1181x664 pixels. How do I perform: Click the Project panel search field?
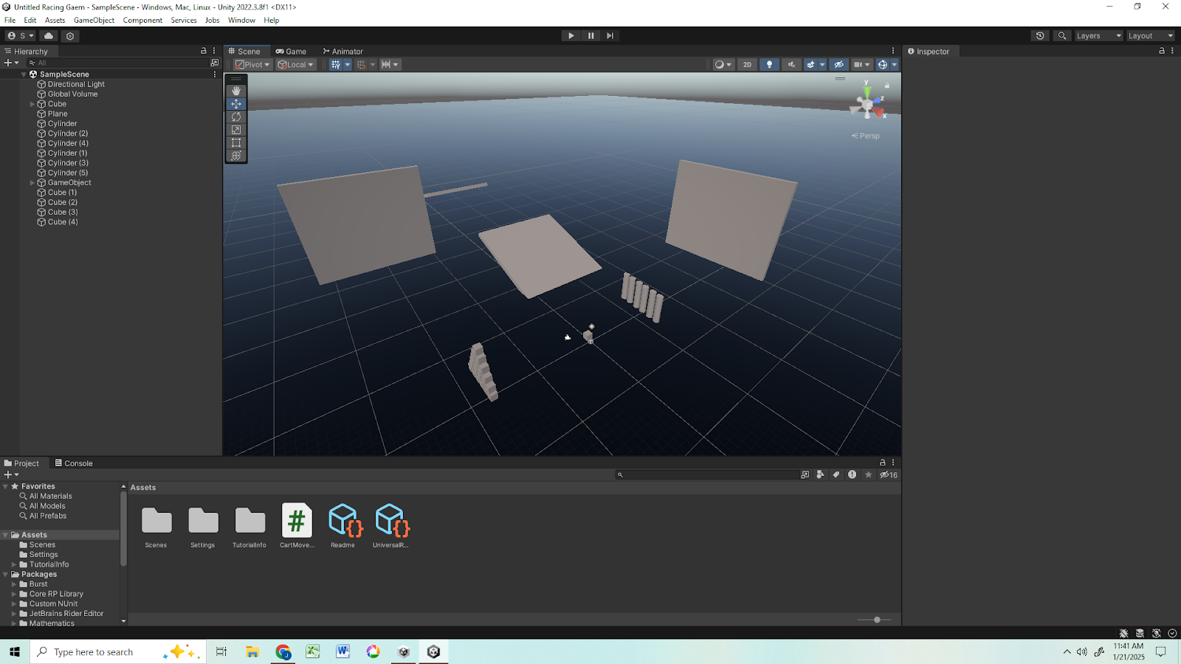[x=709, y=475]
